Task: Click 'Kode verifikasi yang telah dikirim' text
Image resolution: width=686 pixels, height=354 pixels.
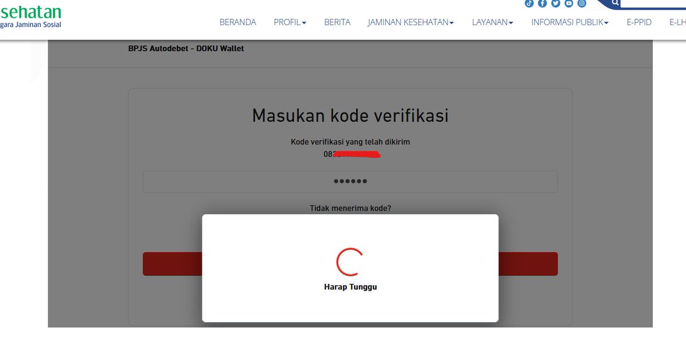Action: pos(350,142)
